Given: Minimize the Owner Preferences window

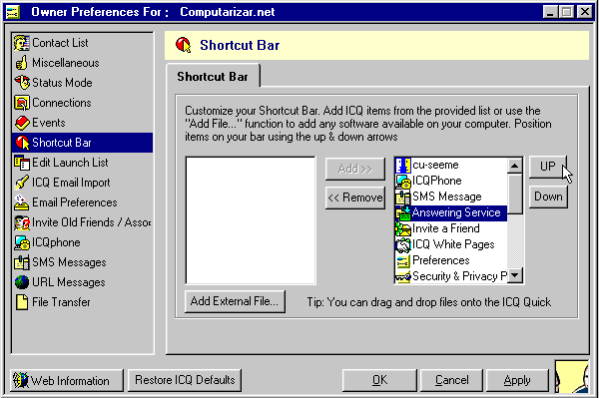Looking at the screenshot, I should coord(550,12).
